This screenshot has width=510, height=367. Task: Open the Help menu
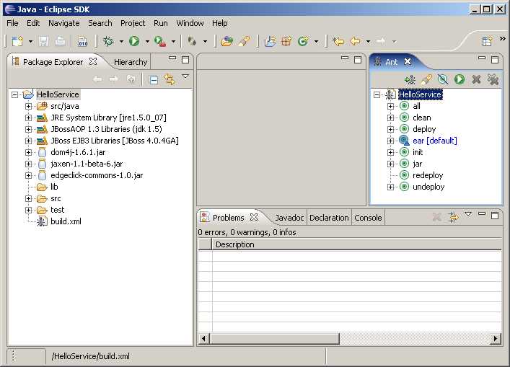(x=219, y=23)
